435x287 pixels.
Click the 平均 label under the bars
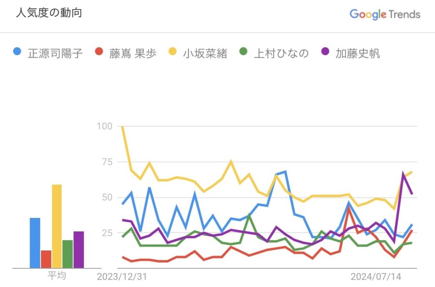[57, 276]
